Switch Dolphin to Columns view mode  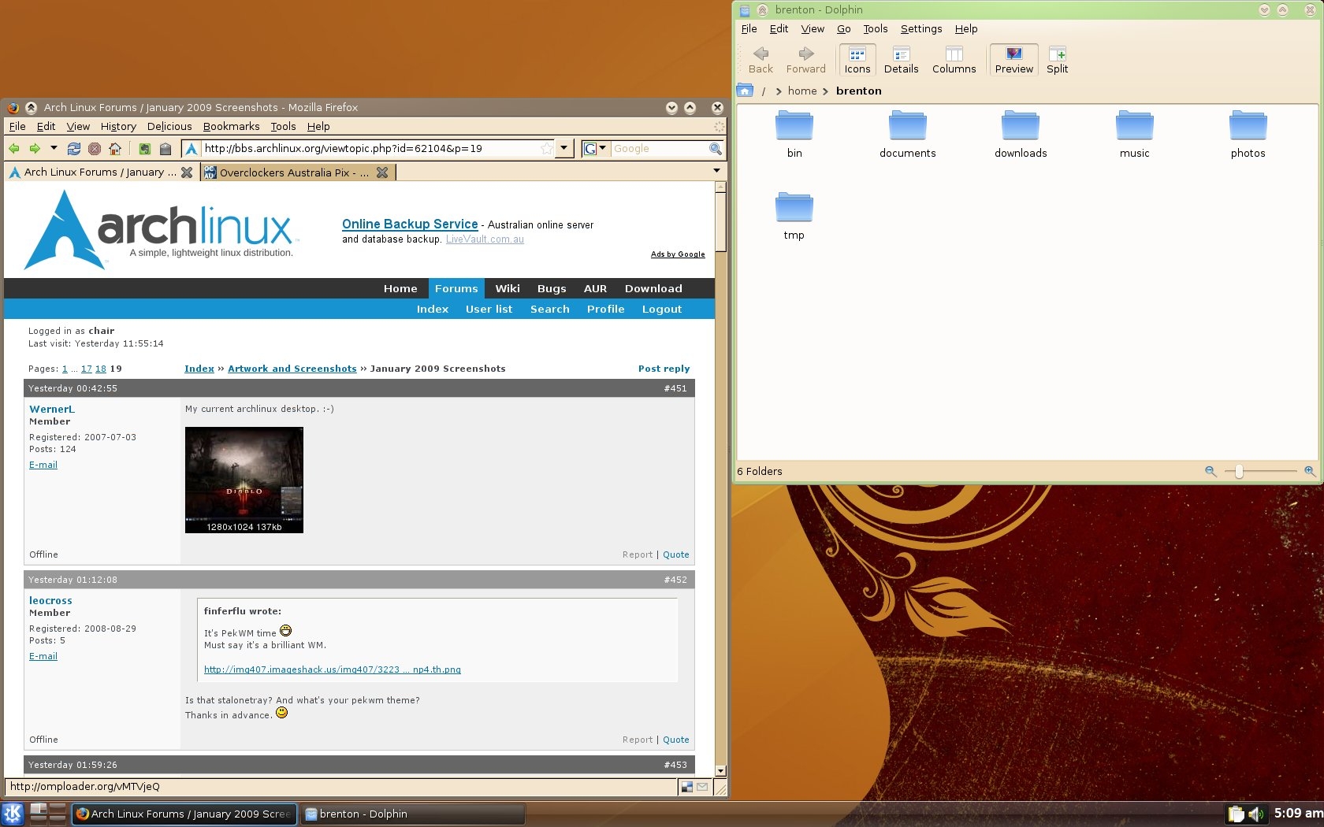point(954,60)
